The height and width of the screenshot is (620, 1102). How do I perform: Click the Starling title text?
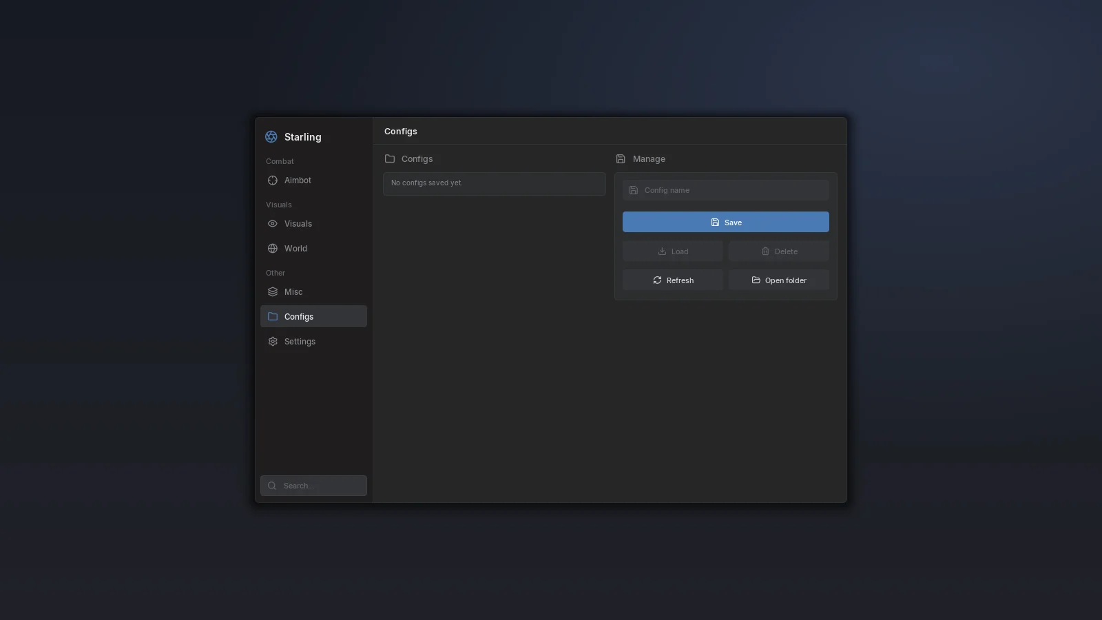click(x=303, y=137)
